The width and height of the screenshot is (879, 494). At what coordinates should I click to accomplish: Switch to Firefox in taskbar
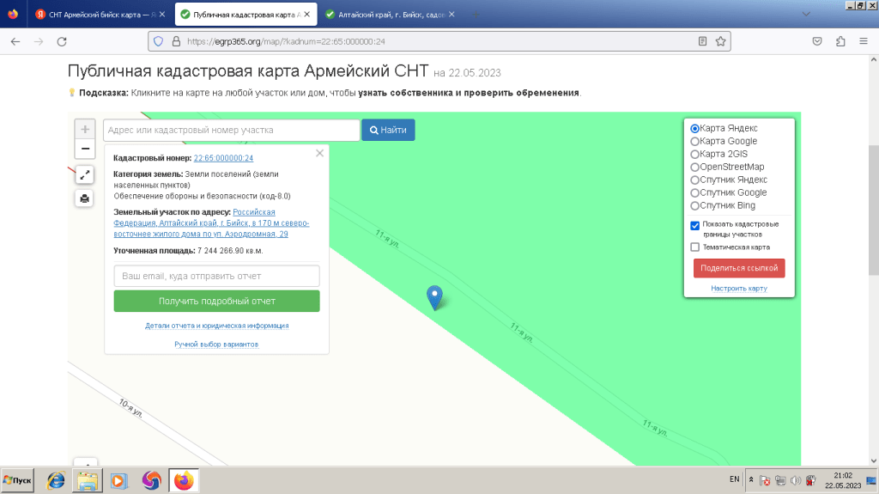click(x=184, y=480)
